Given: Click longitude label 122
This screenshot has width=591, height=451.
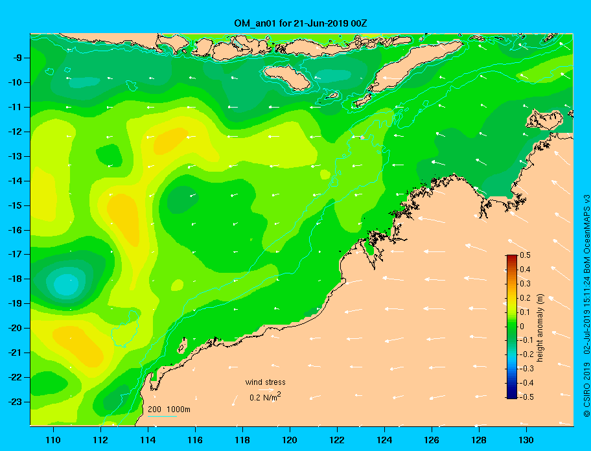Looking at the screenshot, I should click(337, 440).
